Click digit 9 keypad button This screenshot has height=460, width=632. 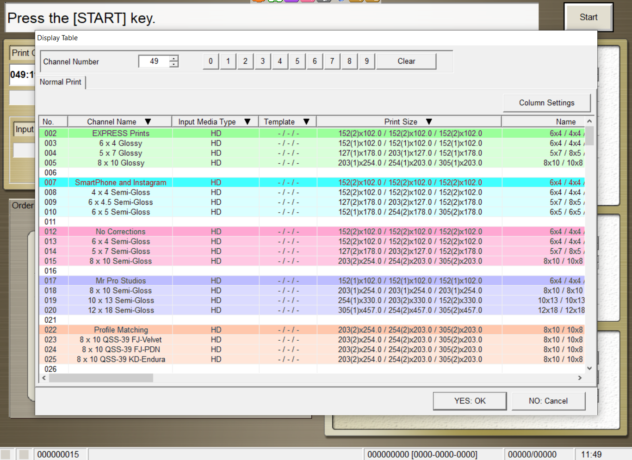click(x=367, y=61)
